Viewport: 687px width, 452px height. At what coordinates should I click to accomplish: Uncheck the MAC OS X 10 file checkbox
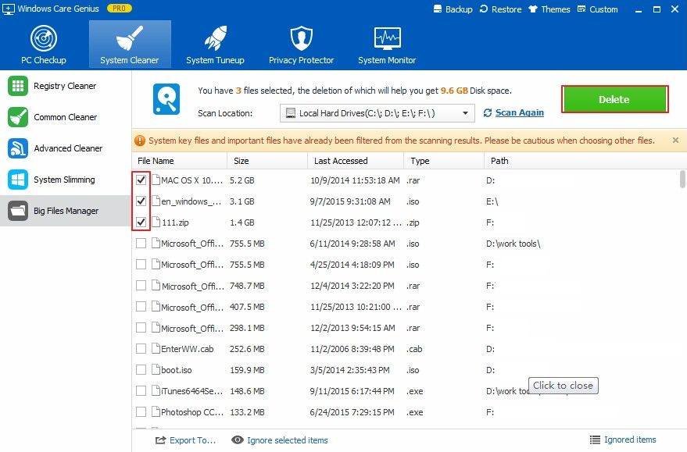tap(141, 180)
